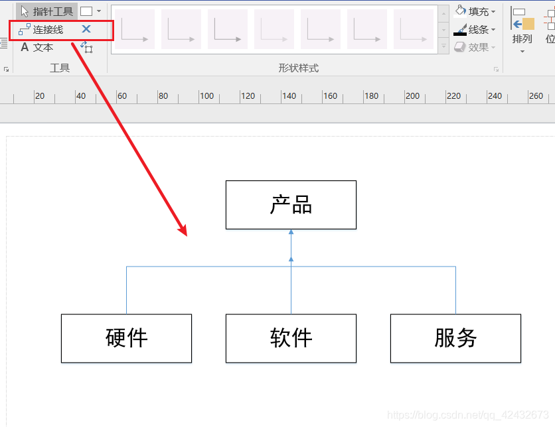Viewport: 555px width, 427px height.
Task: Apply the first connector shape style
Action: pyautogui.click(x=135, y=29)
